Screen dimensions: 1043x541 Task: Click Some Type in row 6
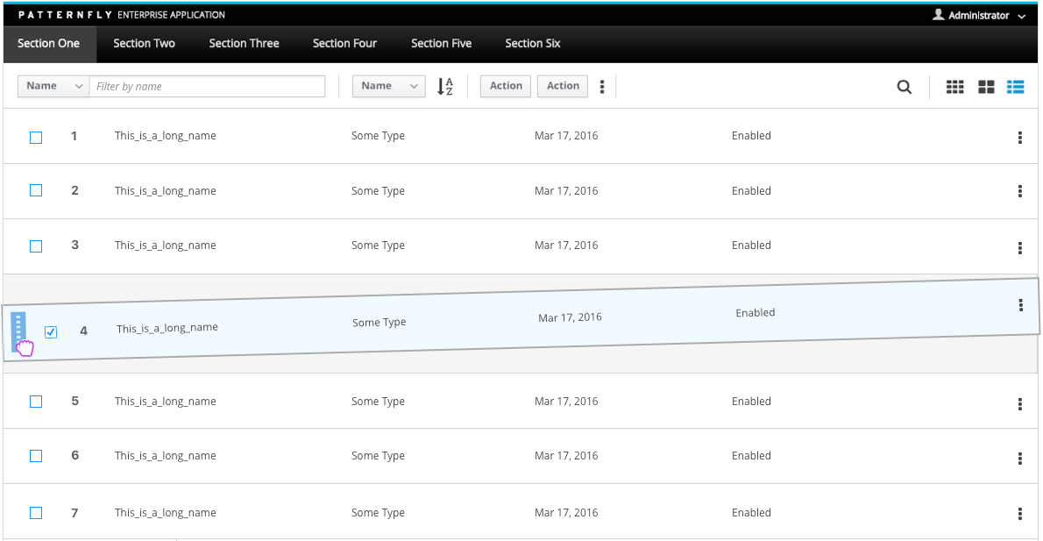378,456
